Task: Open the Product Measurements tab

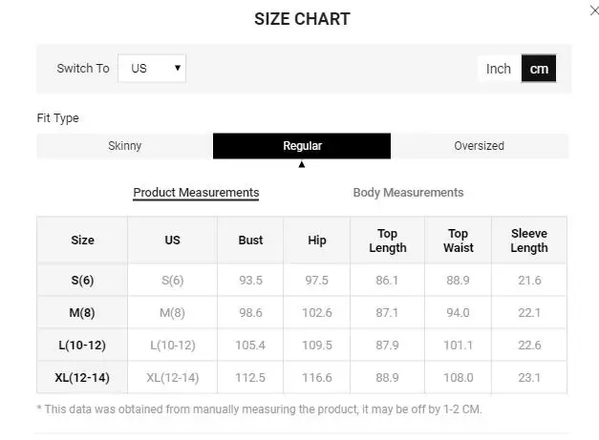Action: click(196, 193)
